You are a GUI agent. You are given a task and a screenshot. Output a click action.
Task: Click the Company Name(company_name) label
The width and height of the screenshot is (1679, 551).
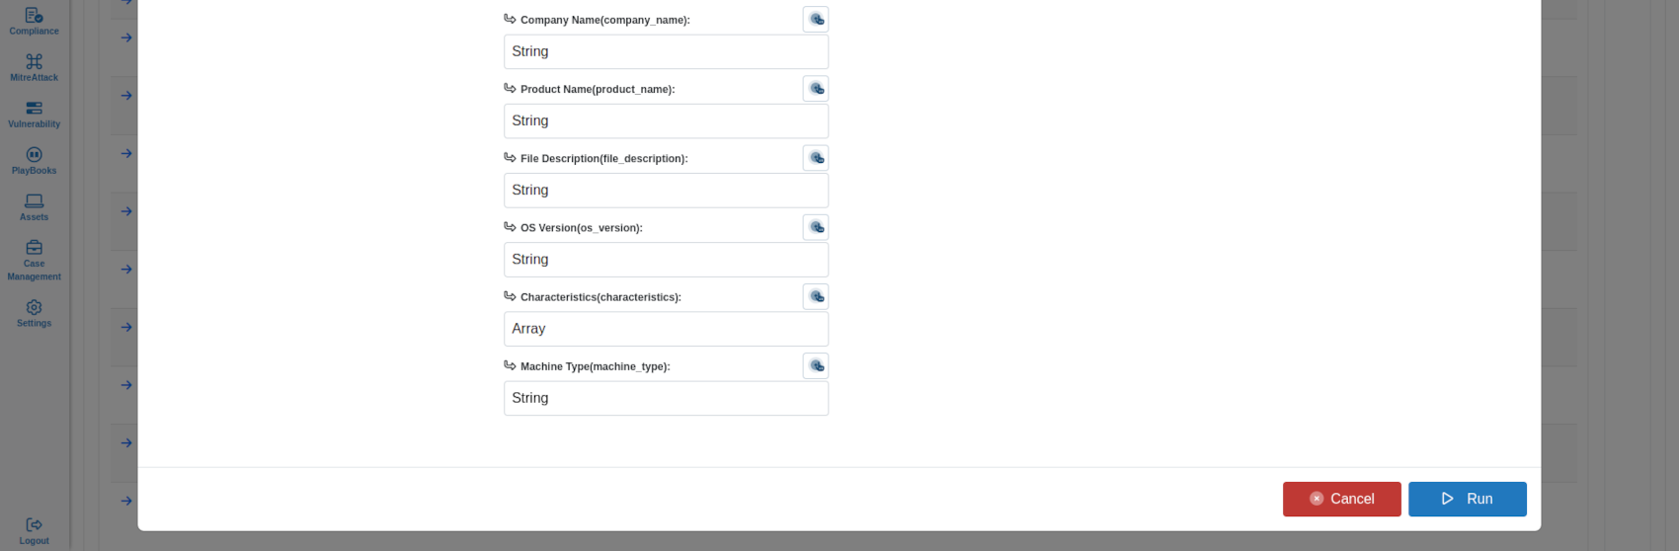tap(605, 20)
